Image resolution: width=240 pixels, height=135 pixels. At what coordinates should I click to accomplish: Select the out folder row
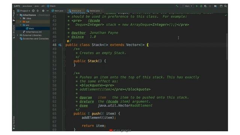click(x=33, y=22)
